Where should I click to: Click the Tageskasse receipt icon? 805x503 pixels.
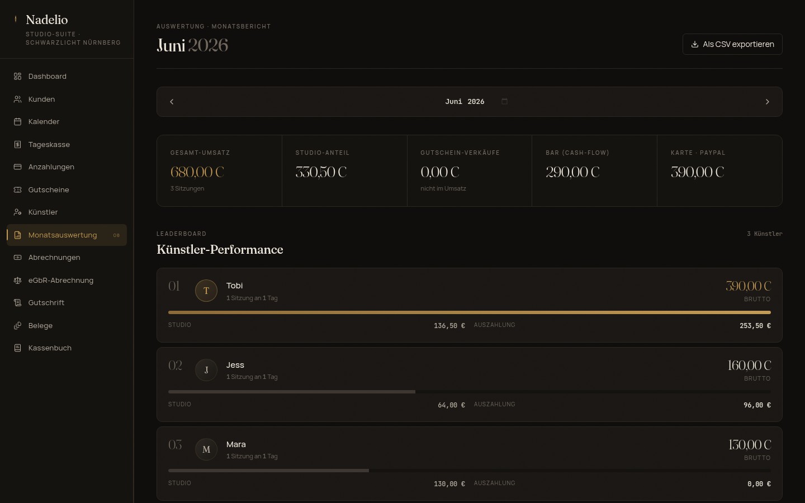(17, 144)
